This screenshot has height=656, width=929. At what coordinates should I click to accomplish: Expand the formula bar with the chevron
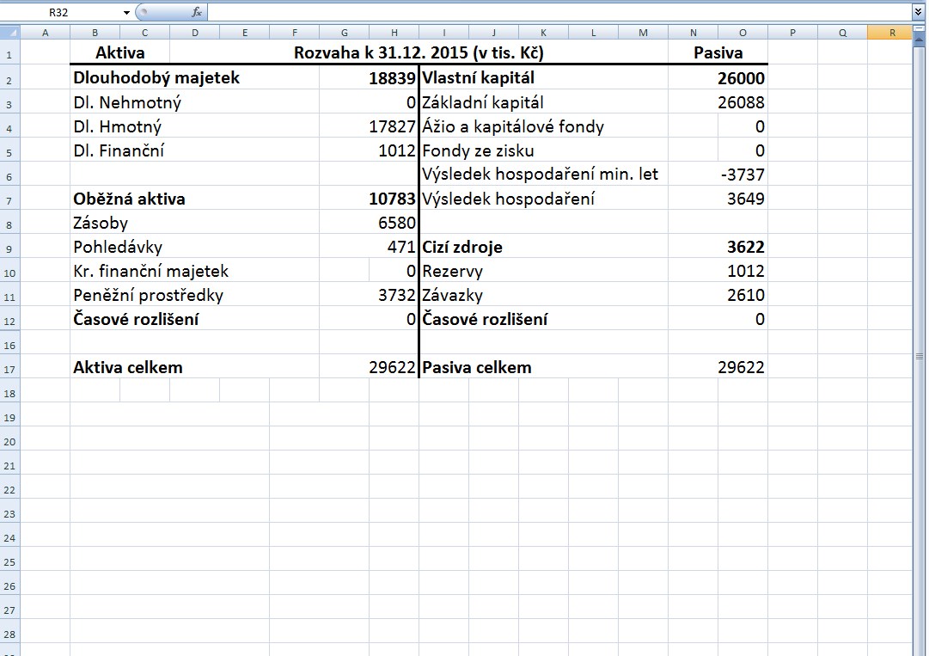point(918,12)
